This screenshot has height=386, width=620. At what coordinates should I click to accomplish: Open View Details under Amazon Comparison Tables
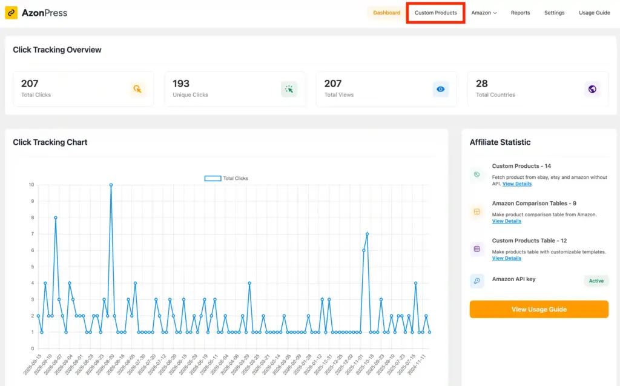pyautogui.click(x=507, y=221)
